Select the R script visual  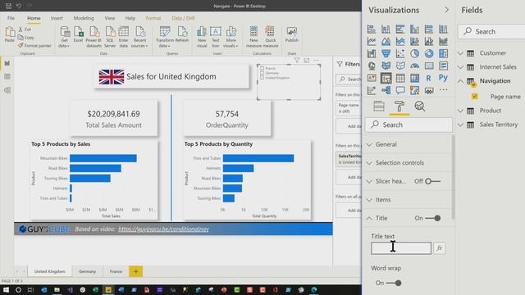point(429,79)
